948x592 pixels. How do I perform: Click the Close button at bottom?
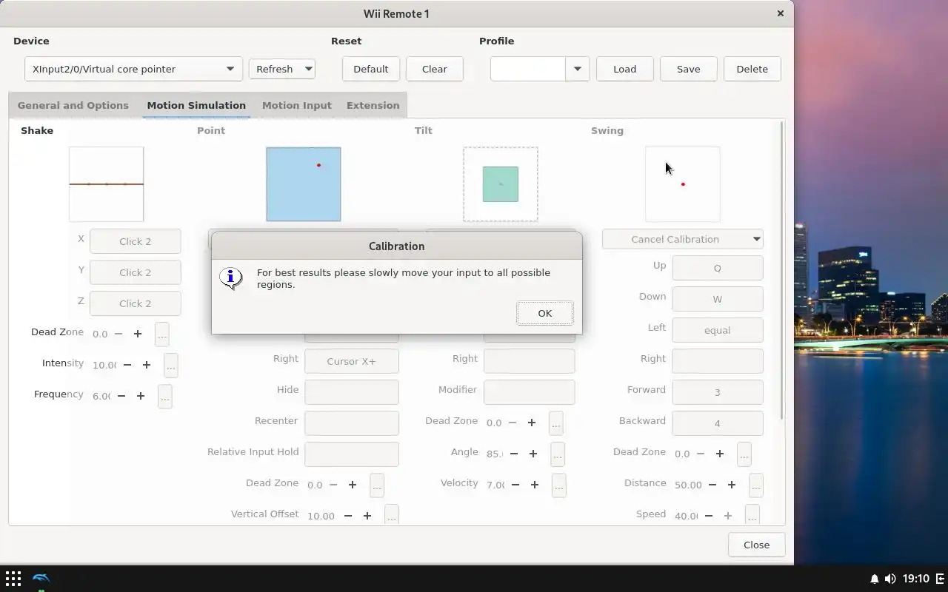756,545
